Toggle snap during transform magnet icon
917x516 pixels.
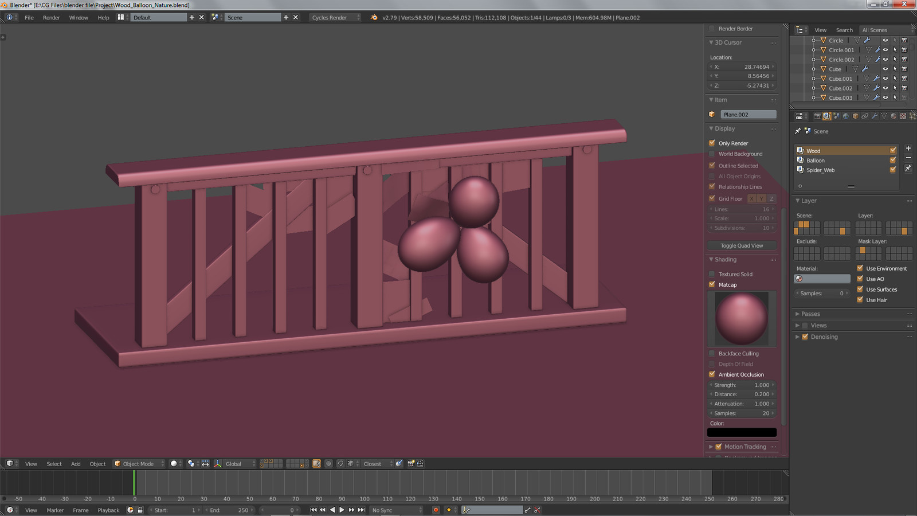pyautogui.click(x=340, y=464)
